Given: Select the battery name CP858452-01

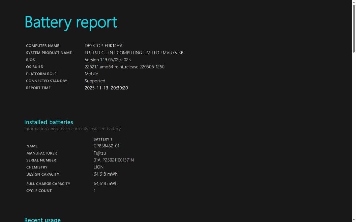Looking at the screenshot, I should point(106,146).
